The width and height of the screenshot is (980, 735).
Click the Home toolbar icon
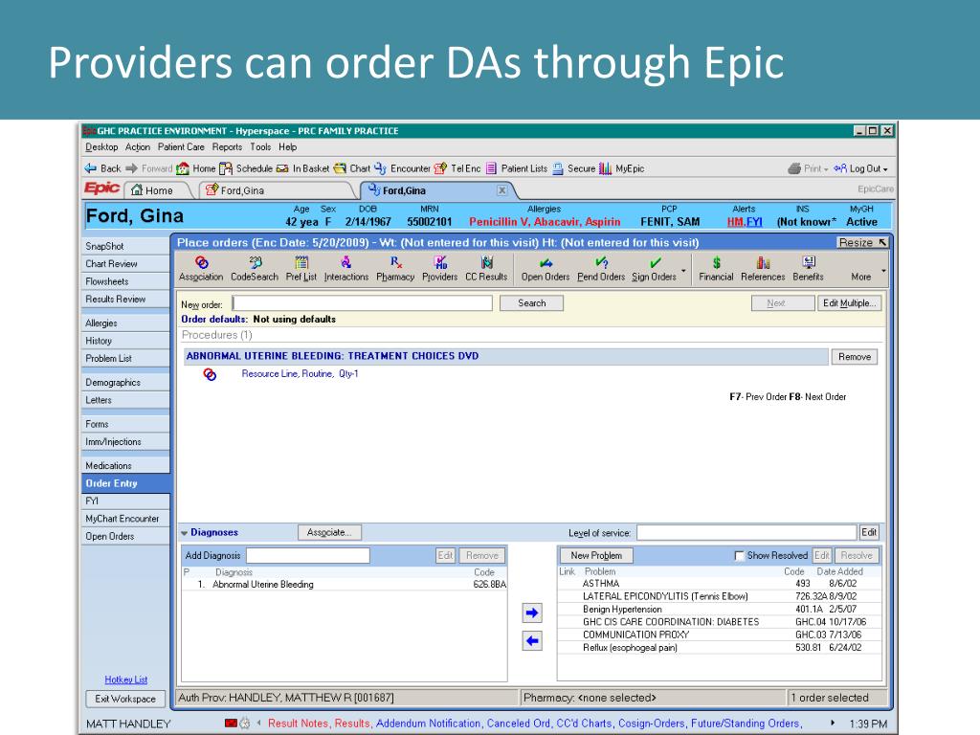pyautogui.click(x=196, y=168)
